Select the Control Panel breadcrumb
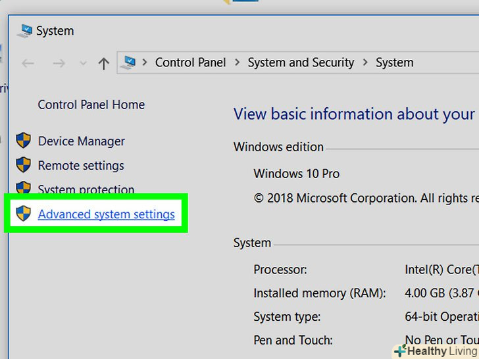The width and height of the screenshot is (479, 359). [190, 62]
